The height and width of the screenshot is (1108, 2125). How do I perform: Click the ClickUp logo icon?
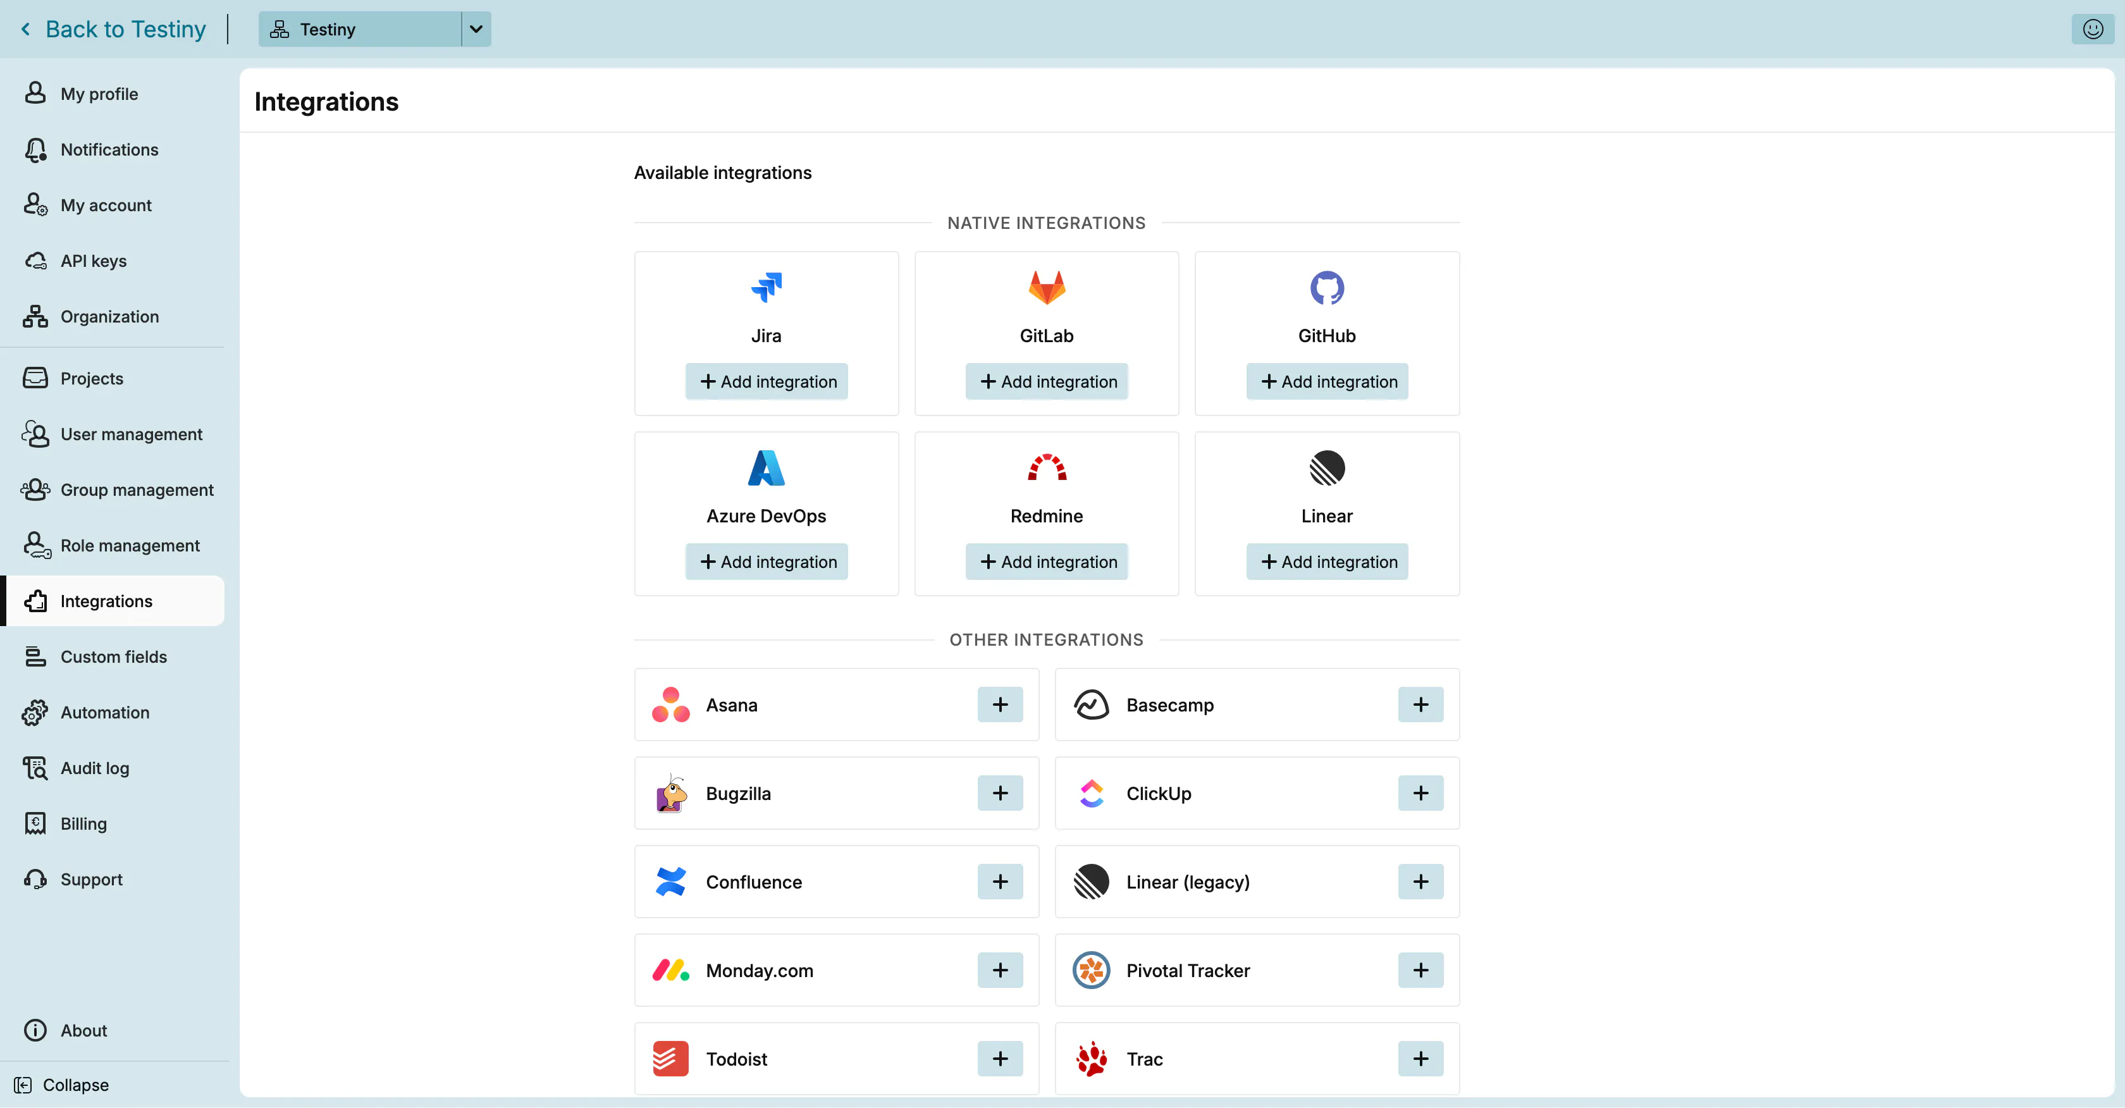pyautogui.click(x=1092, y=793)
